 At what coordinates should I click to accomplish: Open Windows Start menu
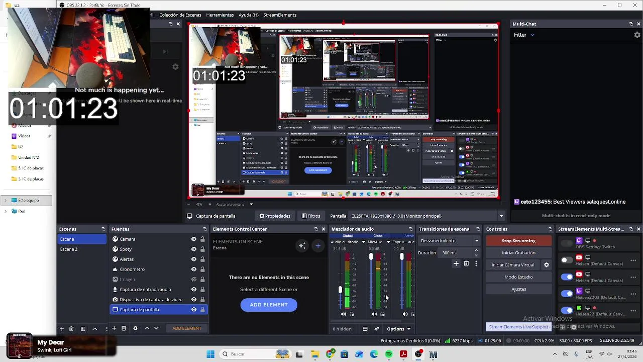[210, 354]
